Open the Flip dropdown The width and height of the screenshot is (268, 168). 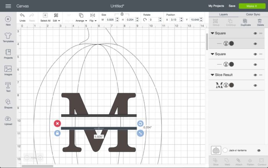(93, 18)
